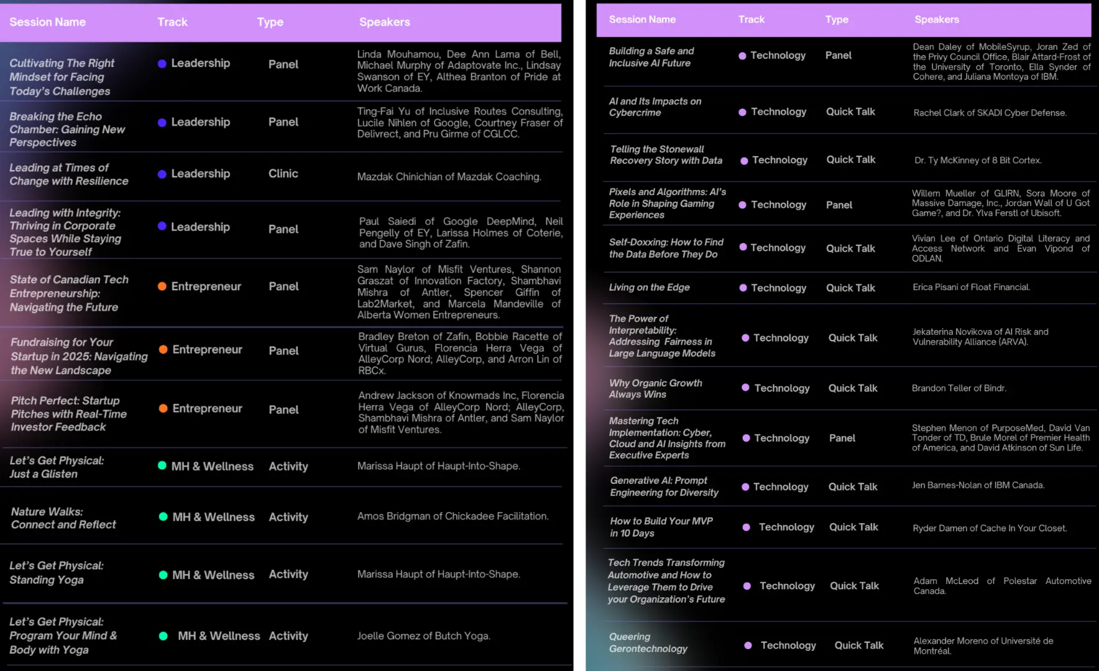Click Speakers header in right table

pos(936,20)
